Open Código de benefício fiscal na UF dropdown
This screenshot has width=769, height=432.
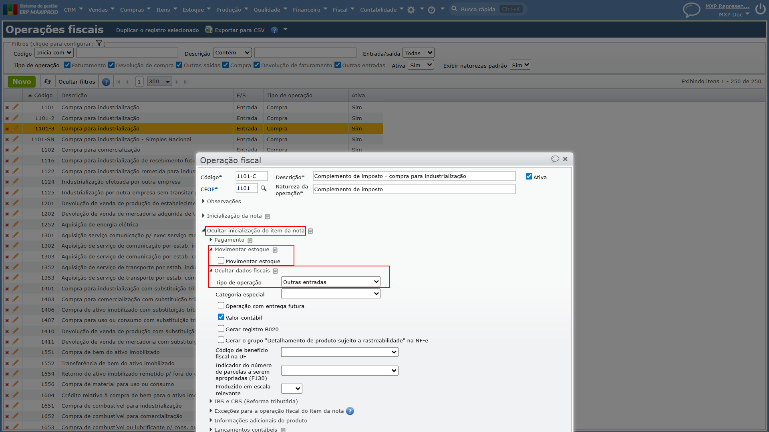(339, 352)
